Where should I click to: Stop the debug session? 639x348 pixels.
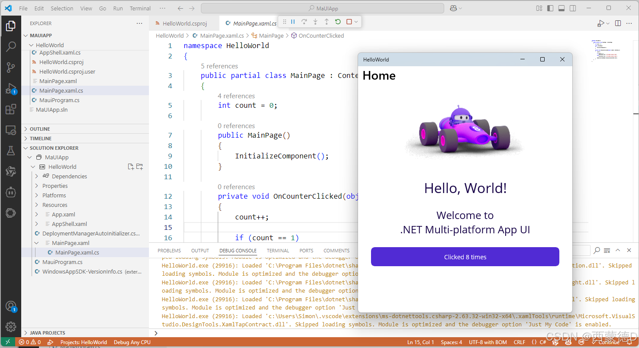(349, 22)
